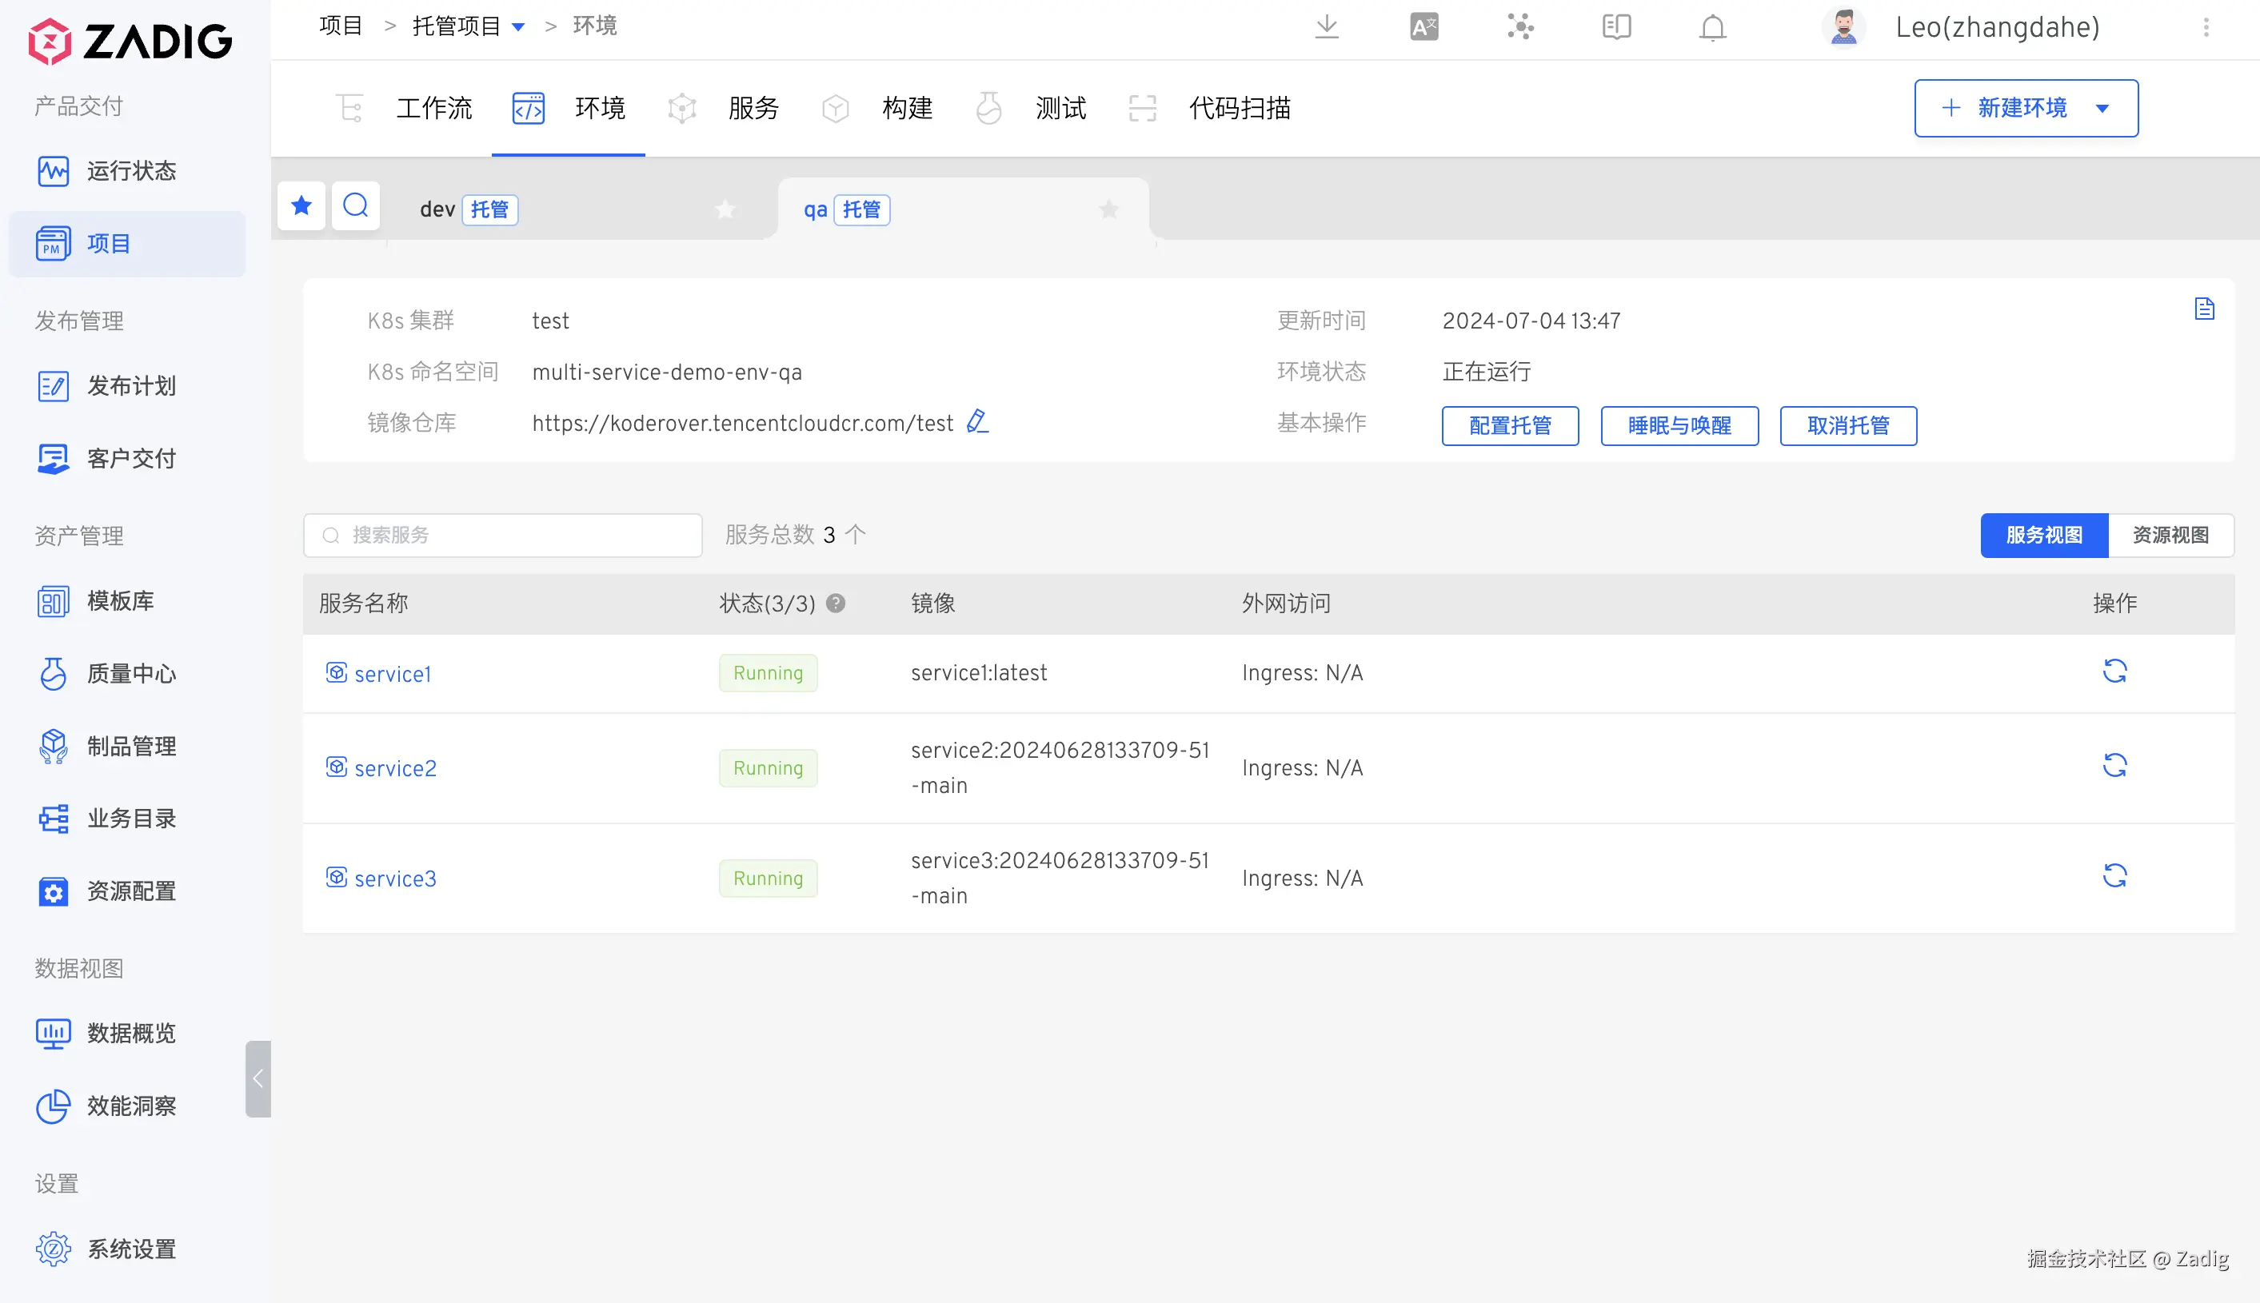Switch to the 工作流 tab

(433, 108)
